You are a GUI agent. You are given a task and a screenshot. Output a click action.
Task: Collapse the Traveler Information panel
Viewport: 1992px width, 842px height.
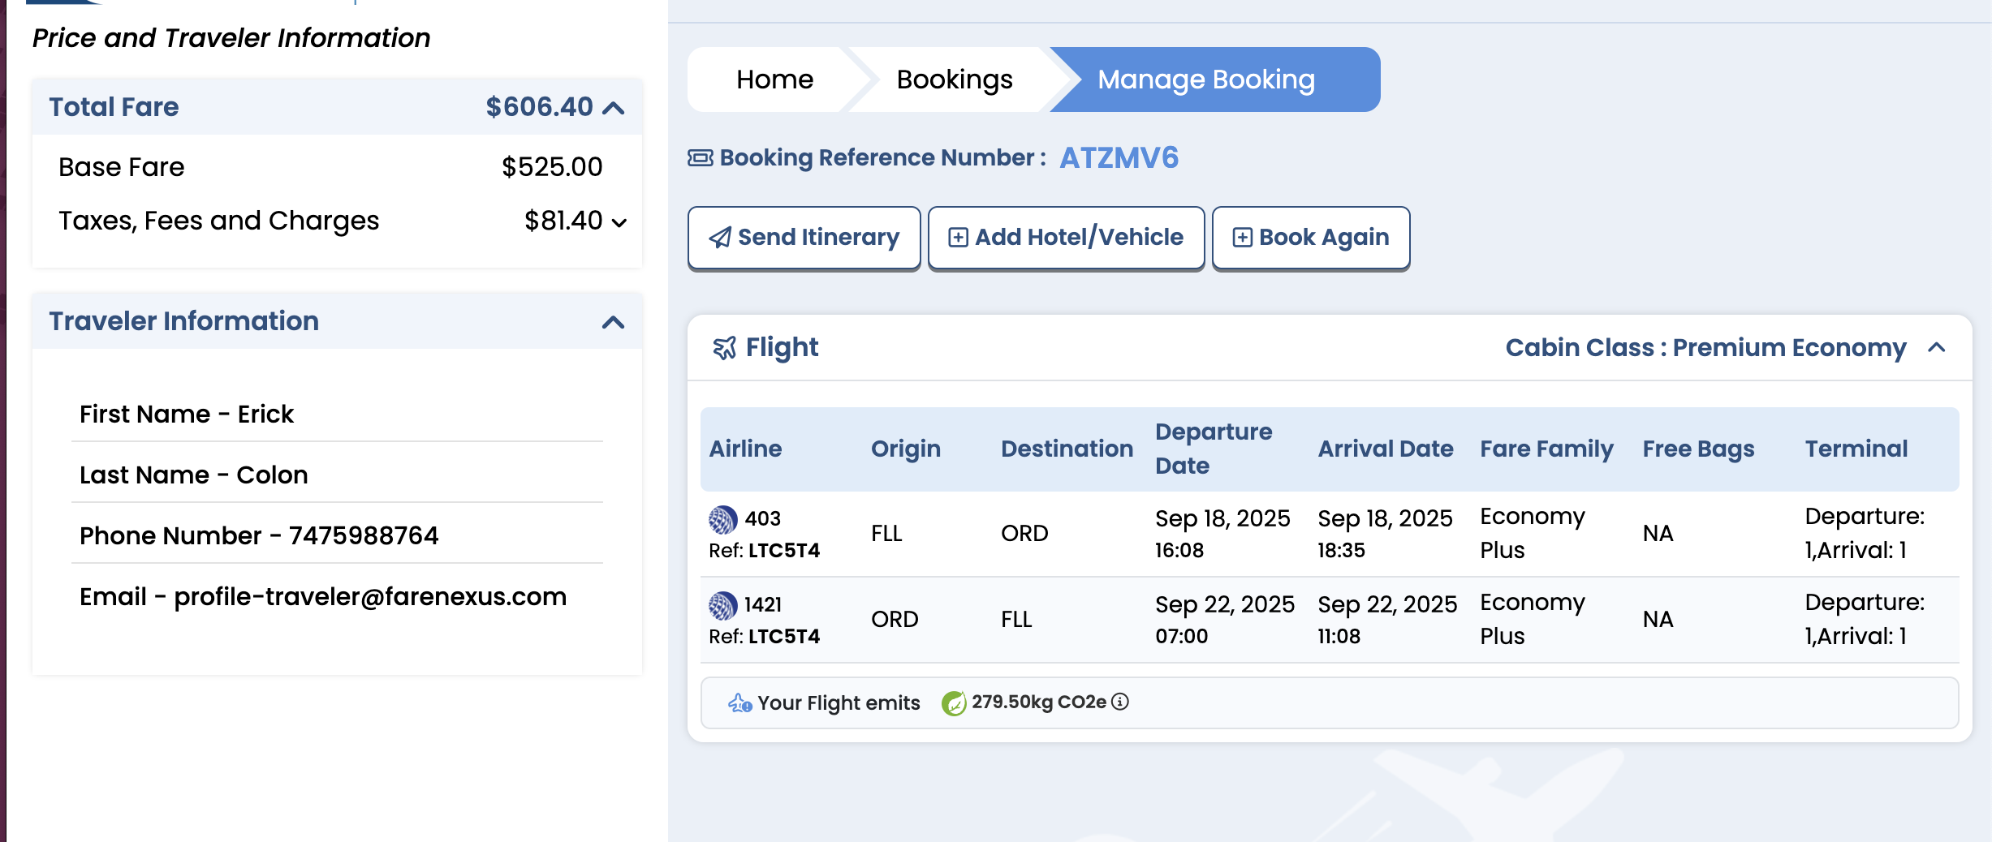coord(614,322)
